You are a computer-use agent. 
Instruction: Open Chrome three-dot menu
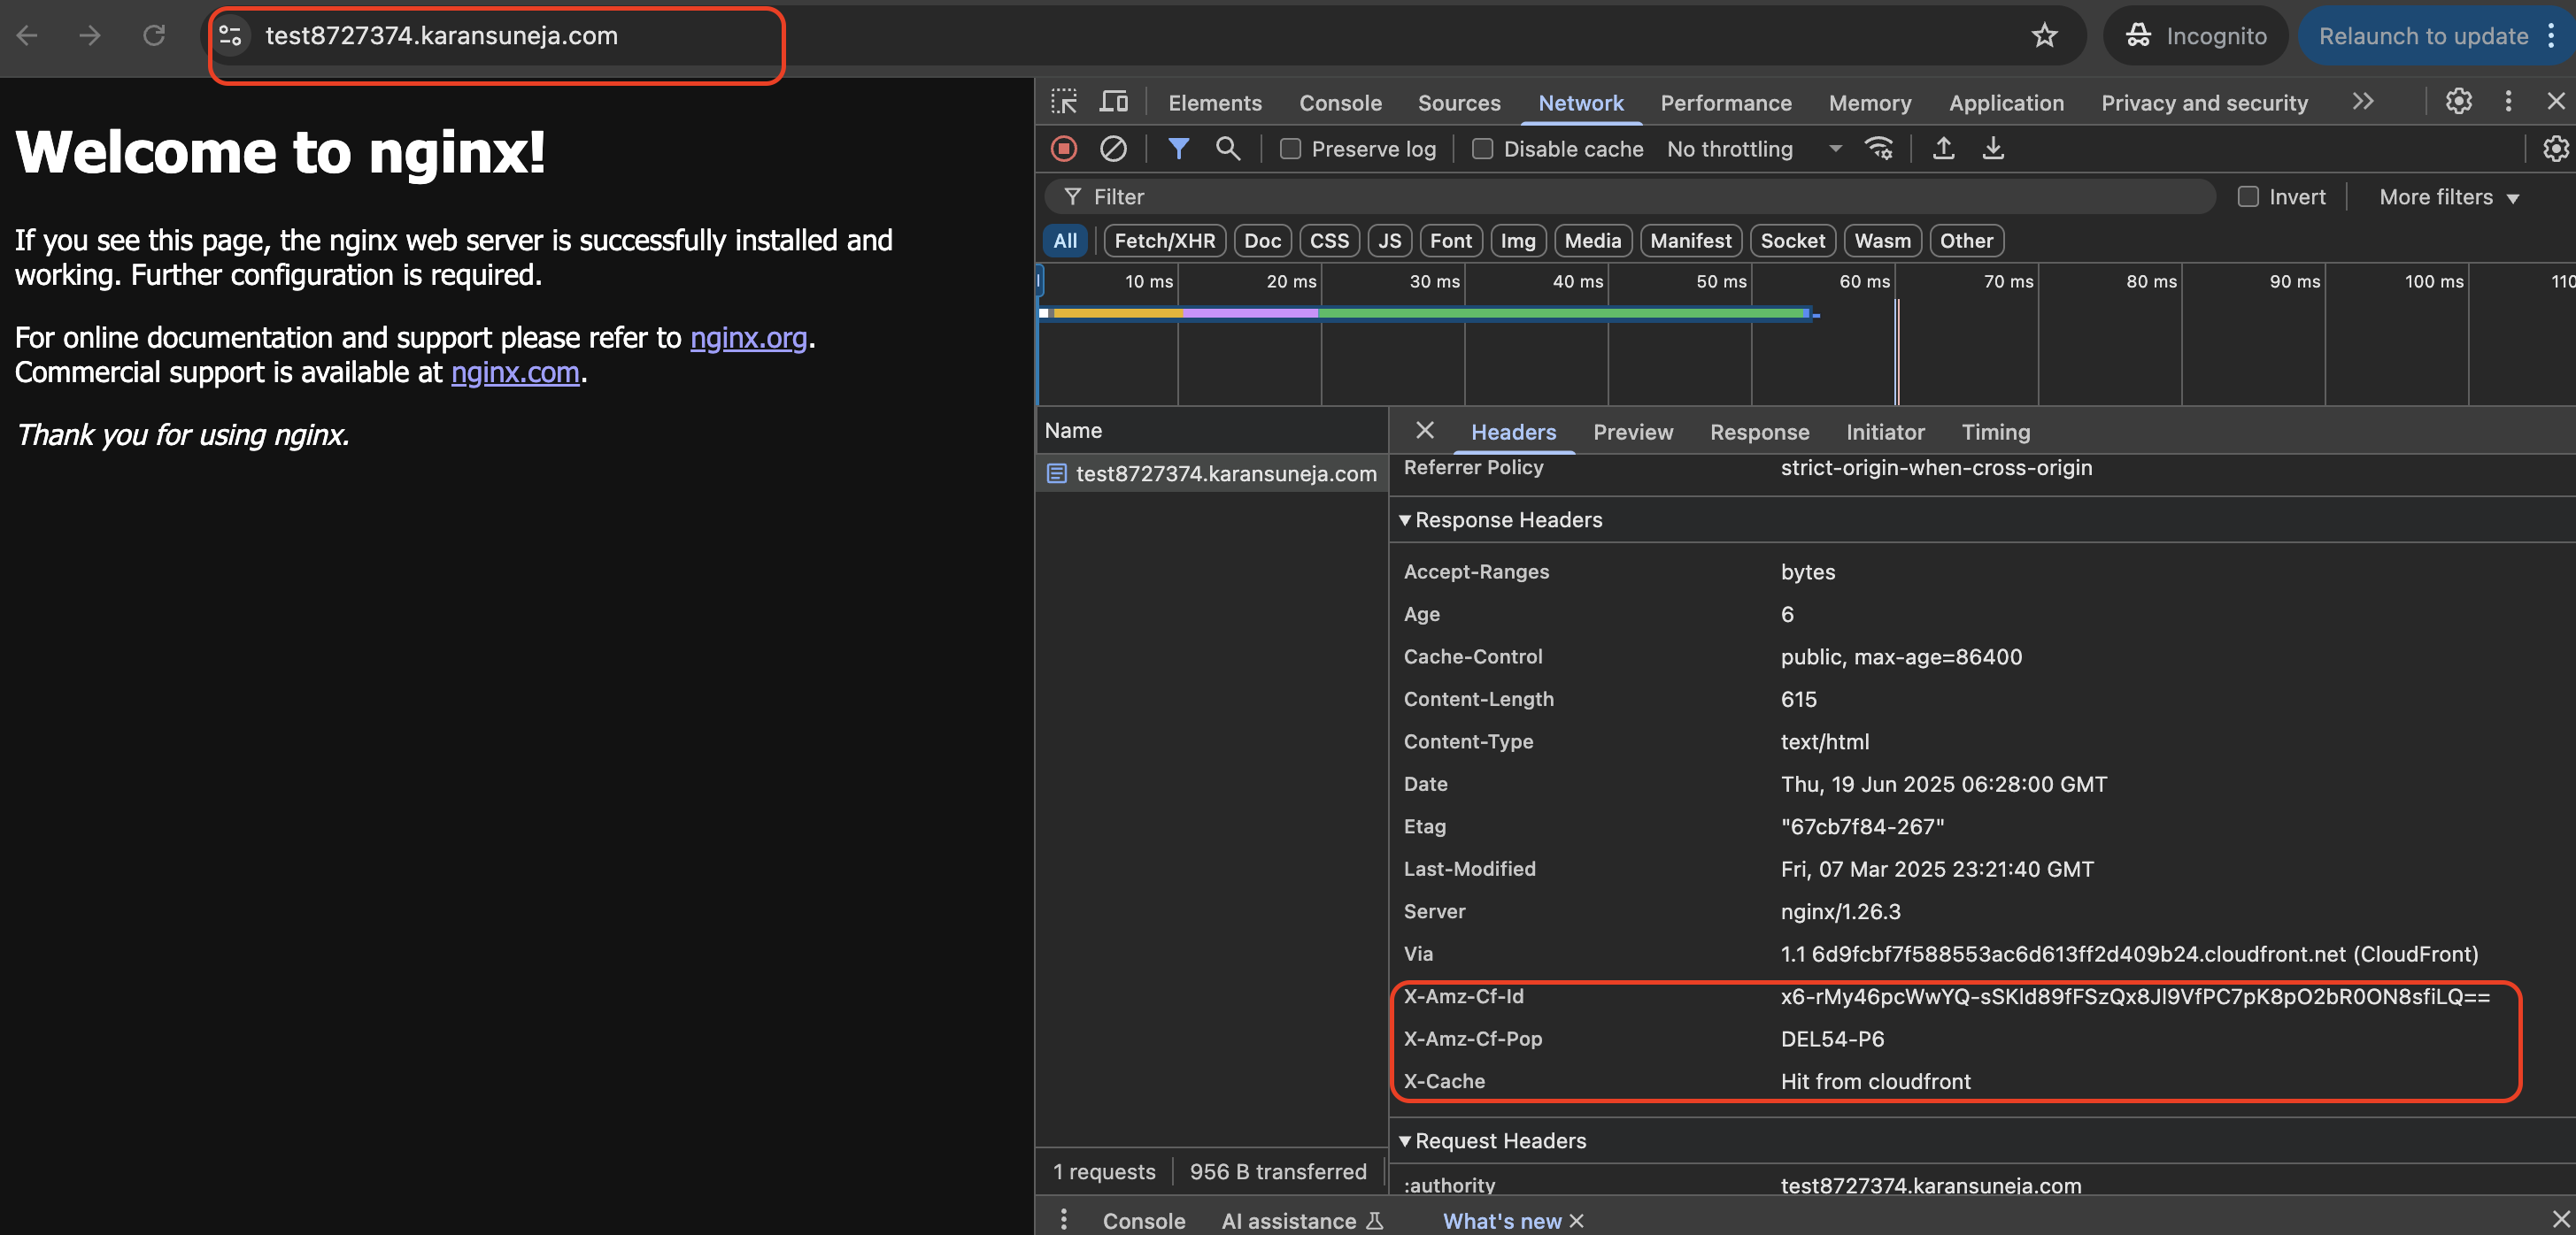tap(2551, 36)
